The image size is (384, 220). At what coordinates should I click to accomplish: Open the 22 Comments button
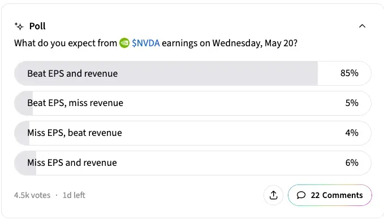pyautogui.click(x=330, y=195)
